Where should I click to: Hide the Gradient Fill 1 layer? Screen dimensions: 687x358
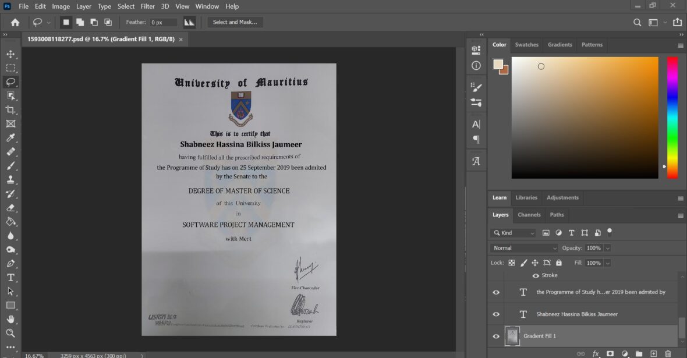[x=495, y=336]
